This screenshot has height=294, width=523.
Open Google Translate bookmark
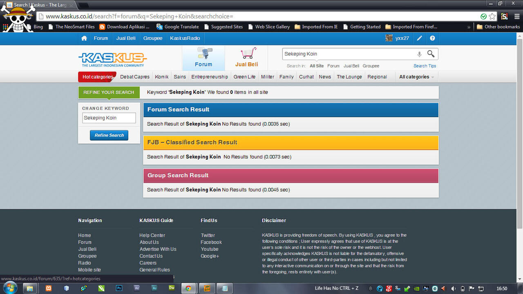point(178,27)
